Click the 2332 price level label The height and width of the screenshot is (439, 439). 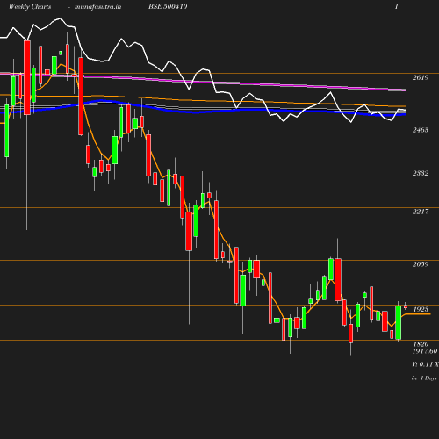(x=421, y=173)
